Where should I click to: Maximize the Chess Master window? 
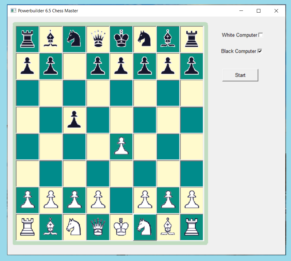pyautogui.click(x=259, y=11)
